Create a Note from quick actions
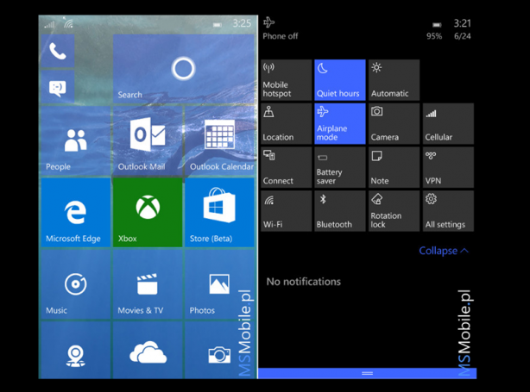This screenshot has height=392, width=530. tap(394, 167)
